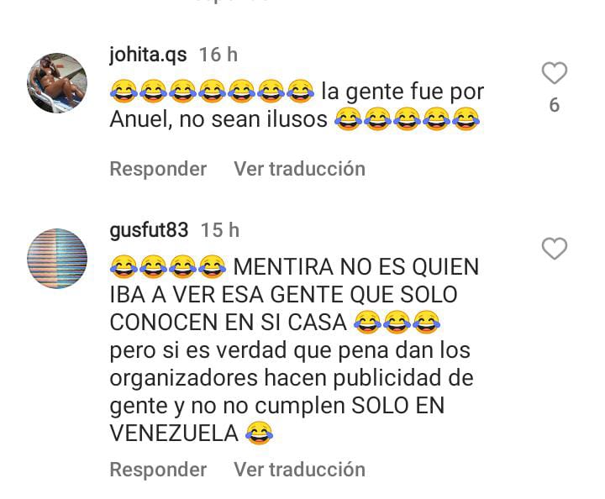Tap the heart icon on gusfut83's comment
This screenshot has height=499, width=605.
coord(555,249)
